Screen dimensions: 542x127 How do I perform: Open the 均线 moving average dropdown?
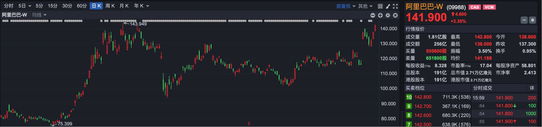[x=39, y=15]
